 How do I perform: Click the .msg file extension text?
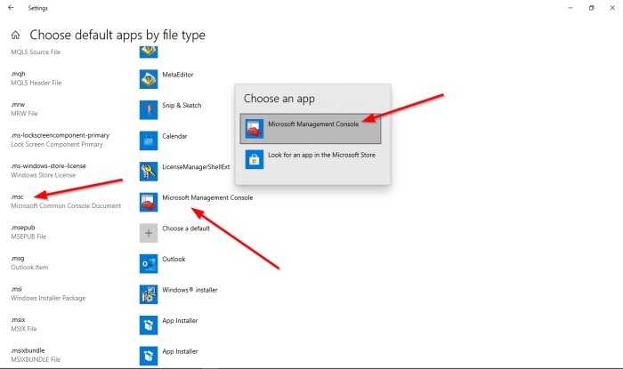[x=18, y=259]
